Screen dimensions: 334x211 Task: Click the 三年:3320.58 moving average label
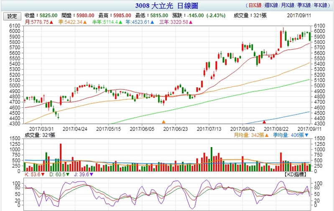[x=174, y=22]
